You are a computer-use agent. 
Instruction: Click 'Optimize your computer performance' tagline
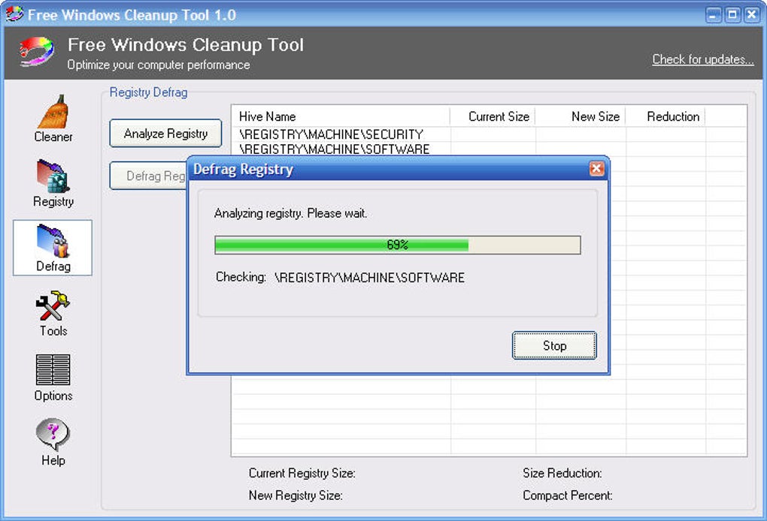pos(159,65)
